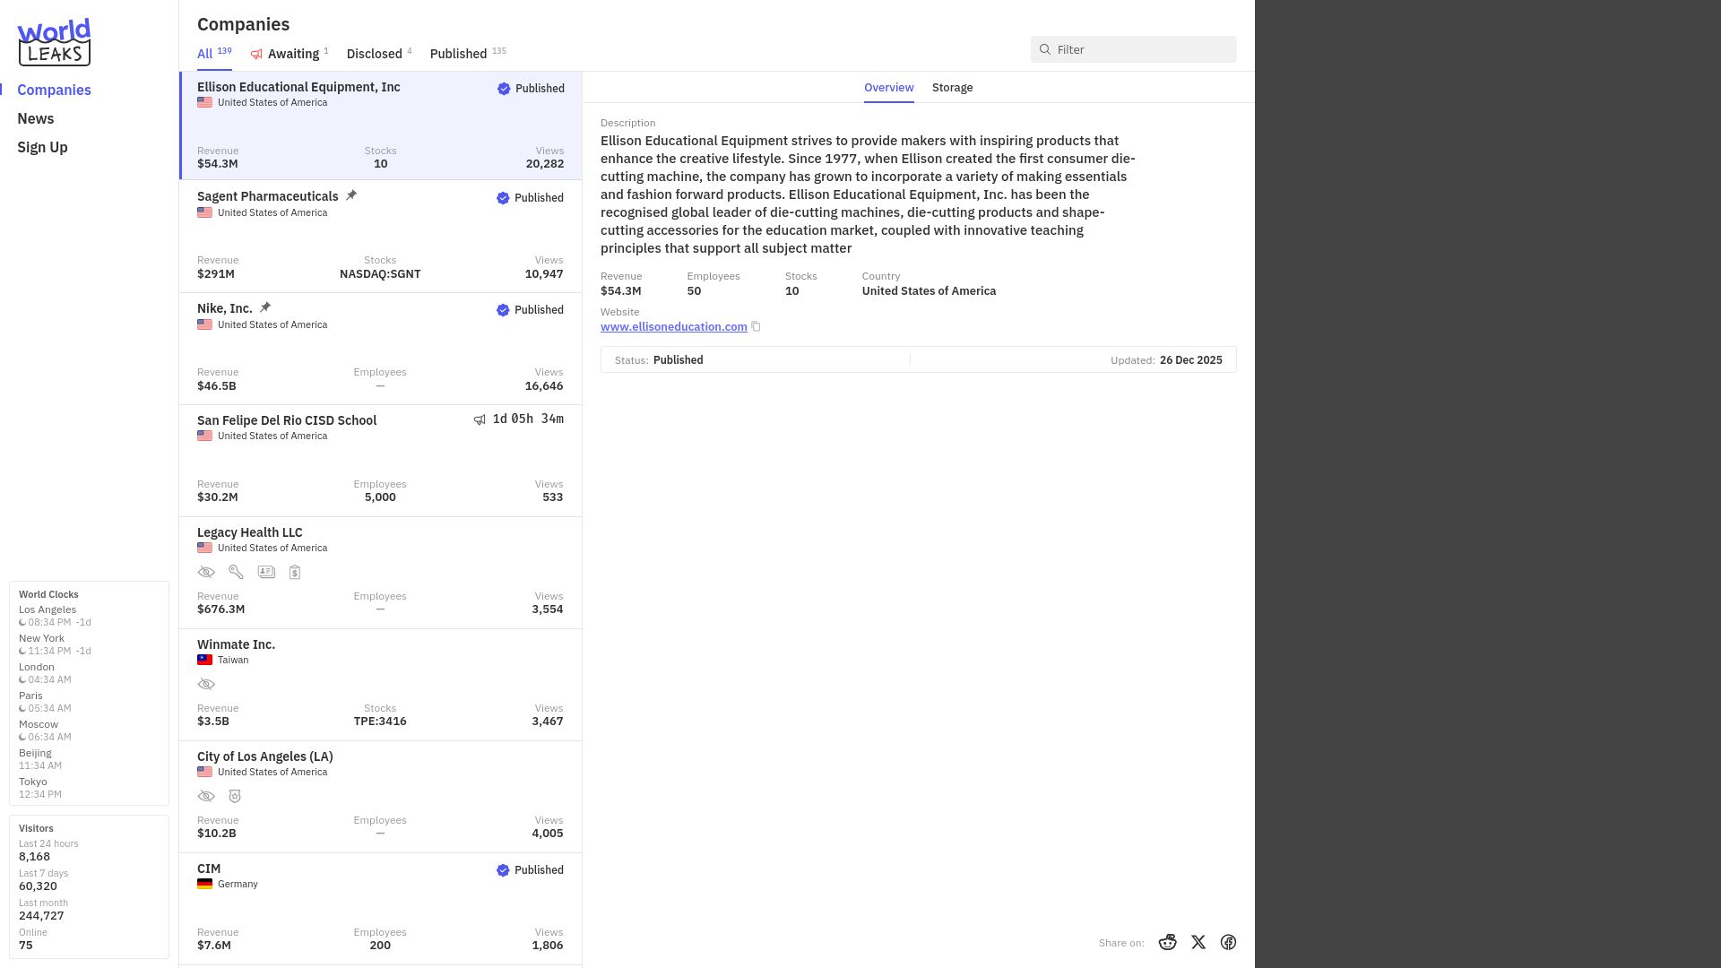Click the 1d 05h 34m countdown timer
The width and height of the screenshot is (1721, 968).
(528, 419)
